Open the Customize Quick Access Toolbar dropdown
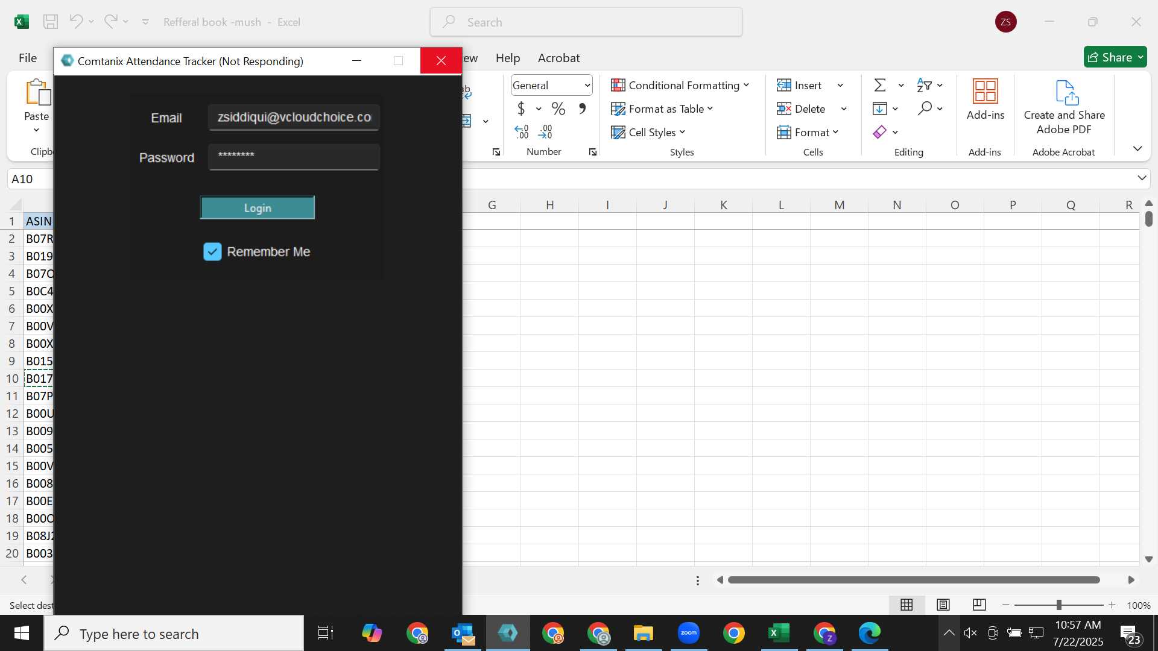 click(x=145, y=22)
